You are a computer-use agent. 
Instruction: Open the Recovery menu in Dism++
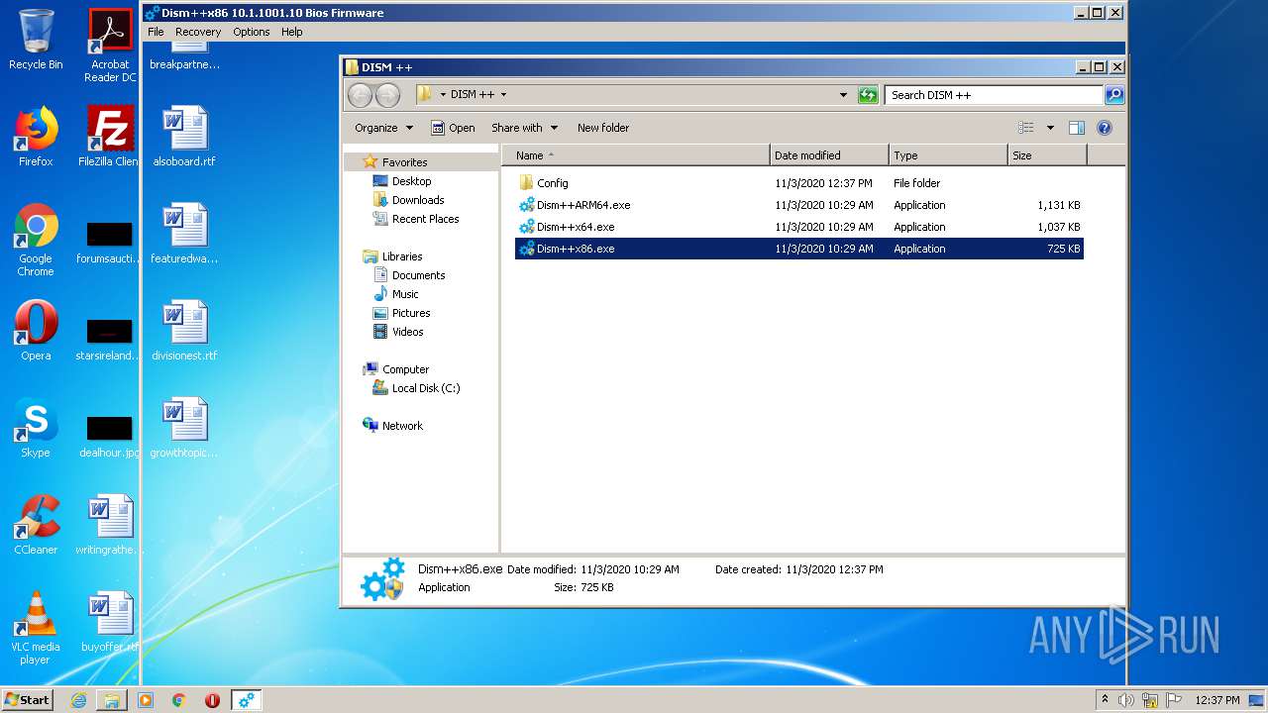point(198,32)
